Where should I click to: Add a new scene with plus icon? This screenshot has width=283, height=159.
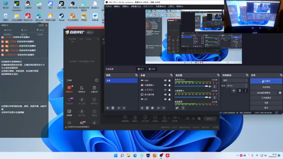pyautogui.click(x=108, y=108)
